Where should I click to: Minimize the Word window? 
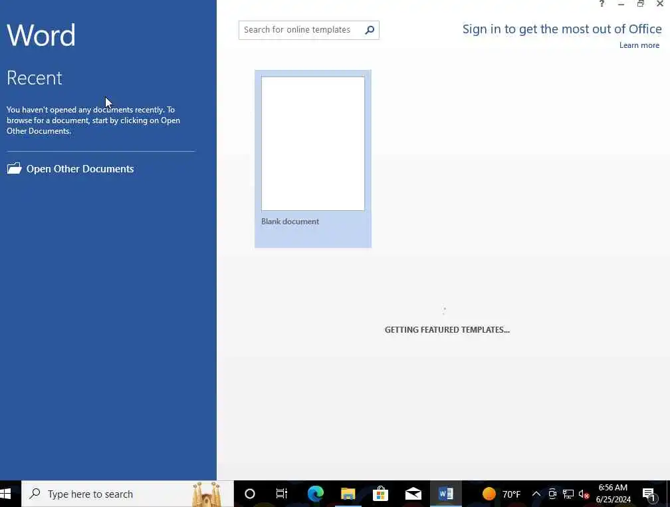621,4
